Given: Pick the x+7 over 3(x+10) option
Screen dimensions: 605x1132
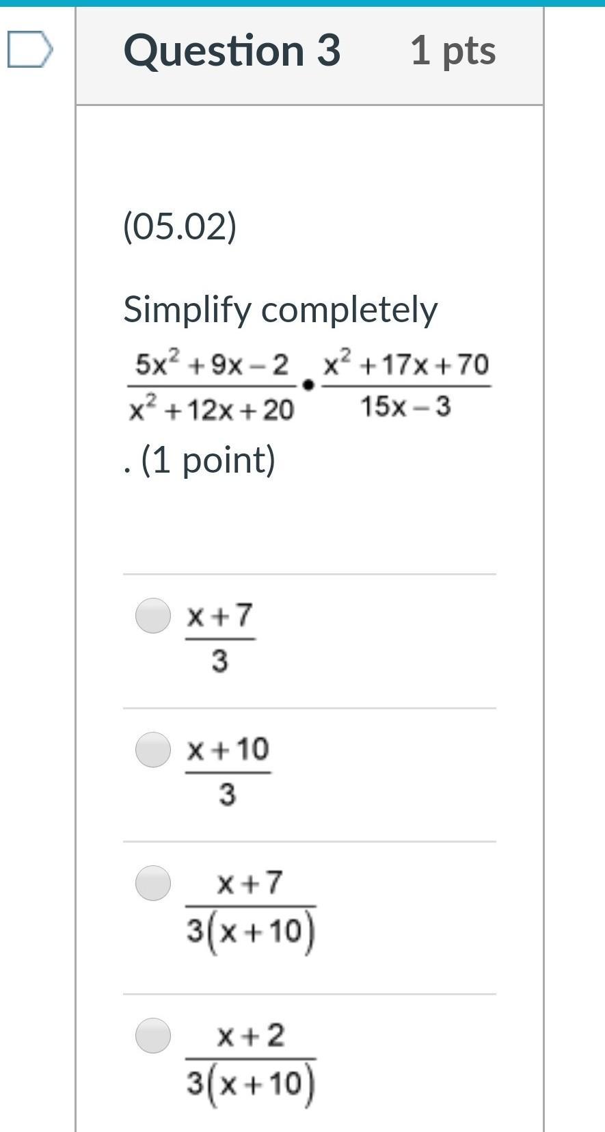Looking at the screenshot, I should (x=153, y=883).
